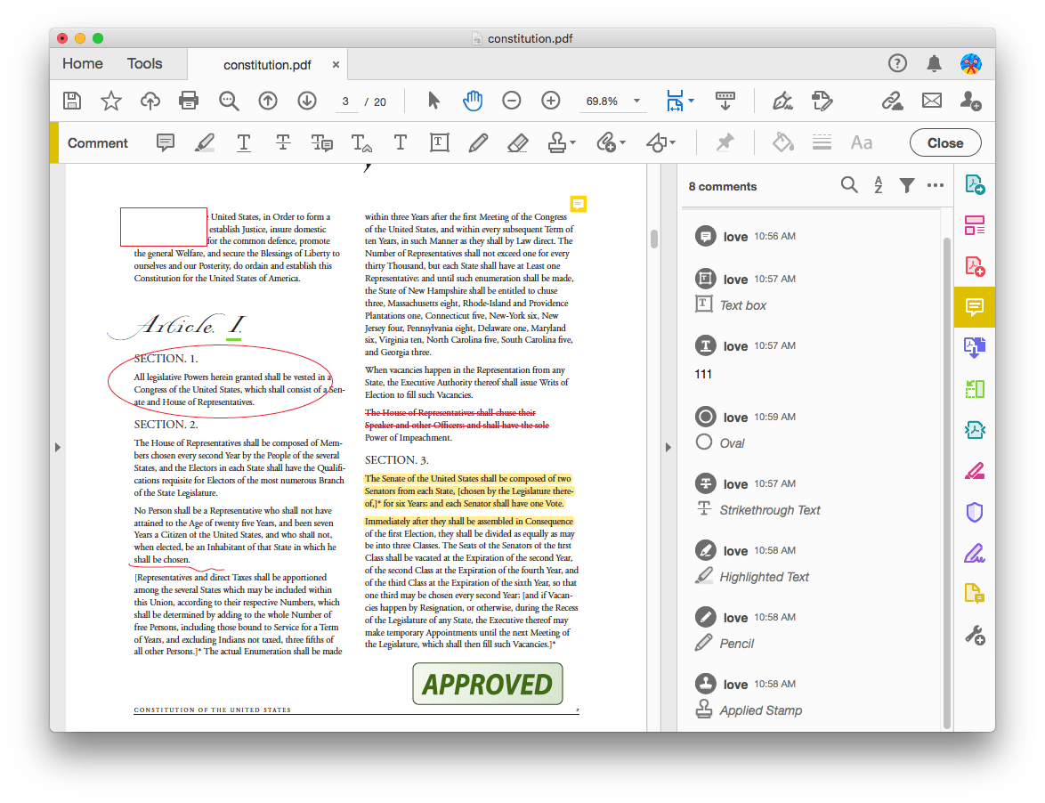This screenshot has height=803, width=1045.
Task: Toggle the Keep Tool Selected pin
Action: [725, 142]
